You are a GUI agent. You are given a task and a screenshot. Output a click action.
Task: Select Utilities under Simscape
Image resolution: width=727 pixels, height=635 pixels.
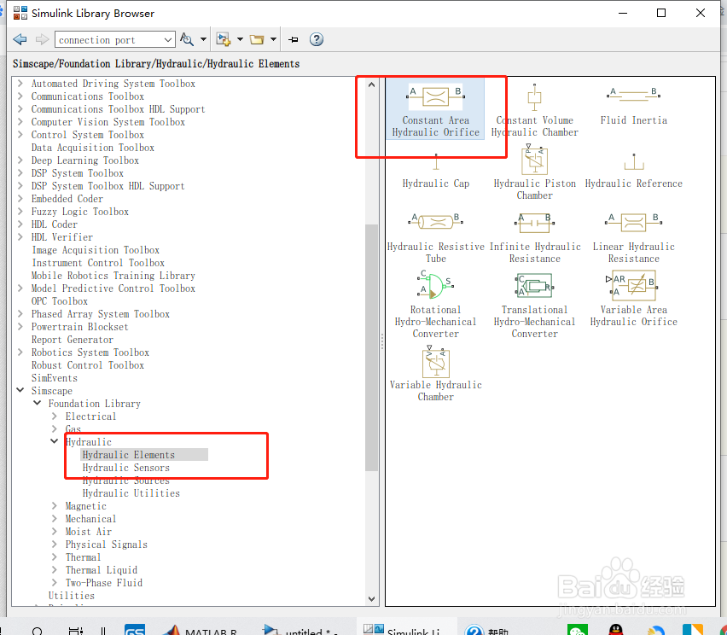tap(72, 596)
